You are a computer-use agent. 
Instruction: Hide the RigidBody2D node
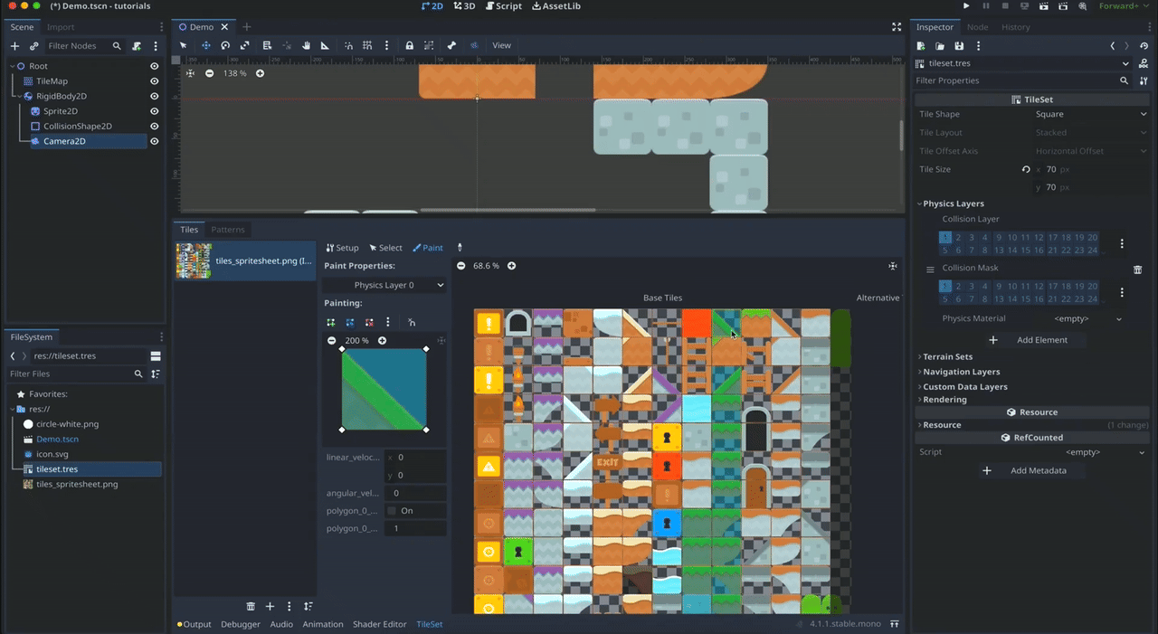[154, 96]
